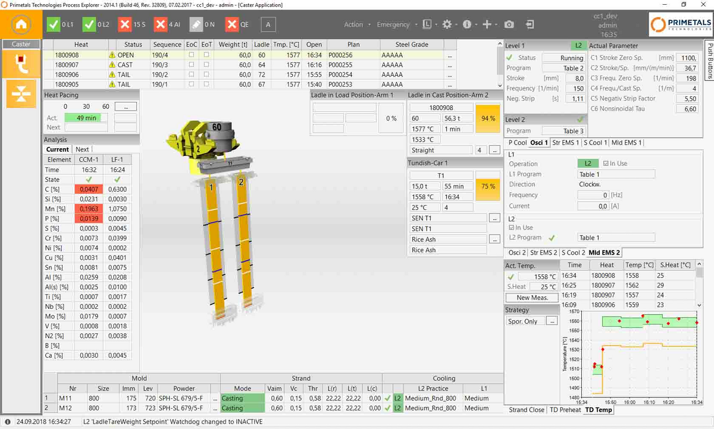Screen dimensions: 714x429
Task: Toggle the L1 Operation In Use checkbox
Action: pyautogui.click(x=606, y=164)
